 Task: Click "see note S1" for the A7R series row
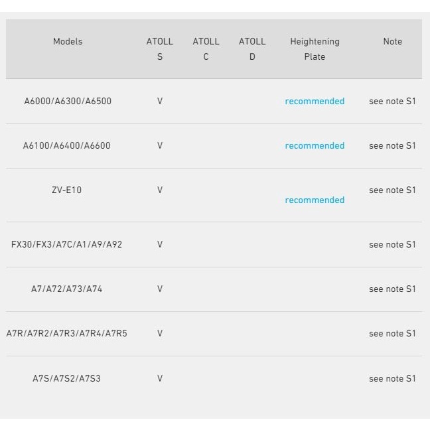(x=392, y=334)
